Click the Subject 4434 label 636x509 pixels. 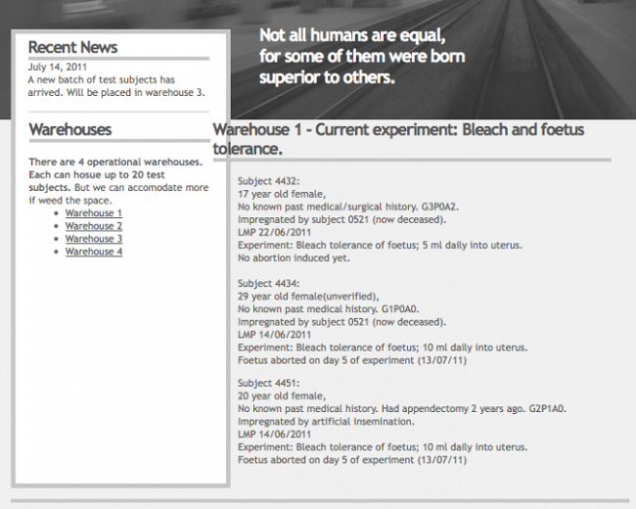coord(268,284)
